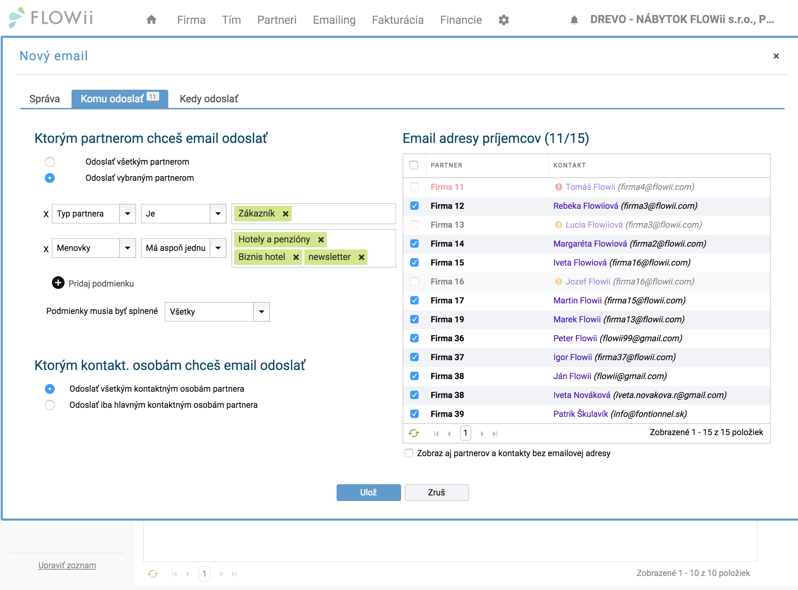Uncheck the Firma 39 row checkbox
798x590 pixels.
point(414,414)
